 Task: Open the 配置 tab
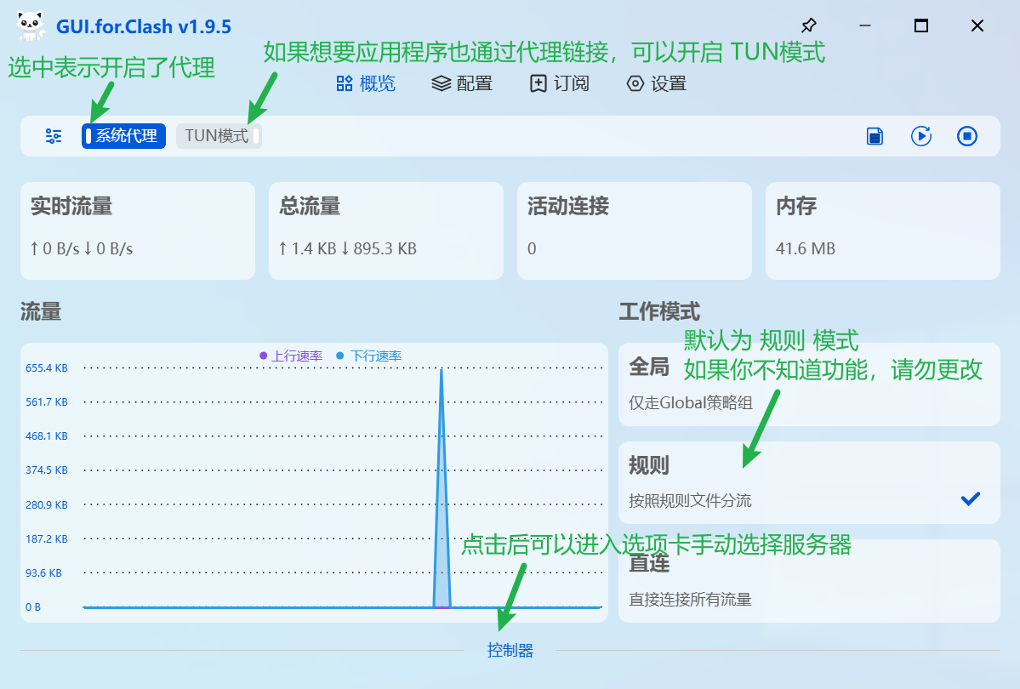(x=462, y=83)
